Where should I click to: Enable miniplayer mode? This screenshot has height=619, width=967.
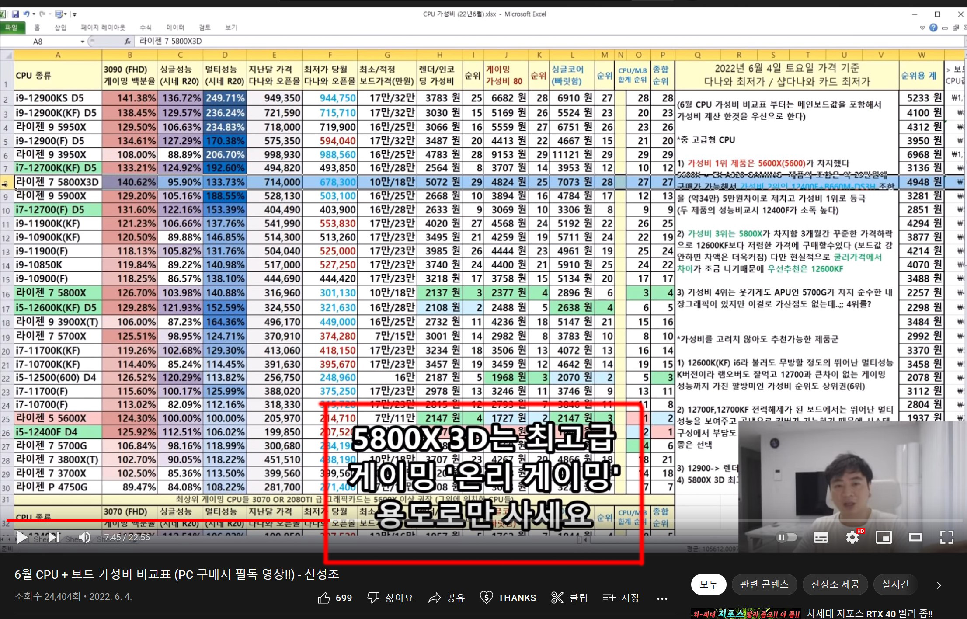tap(884, 537)
